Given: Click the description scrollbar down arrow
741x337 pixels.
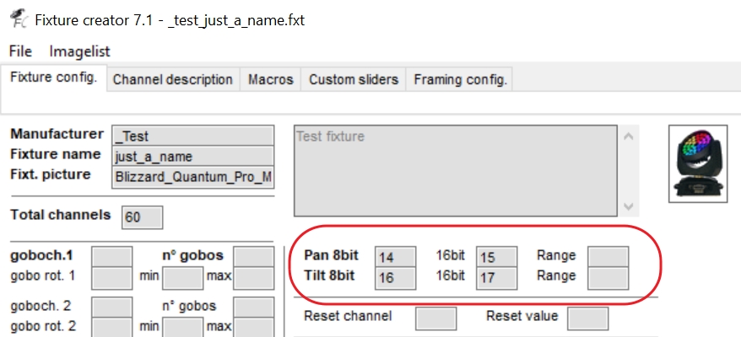Looking at the screenshot, I should click(x=629, y=206).
